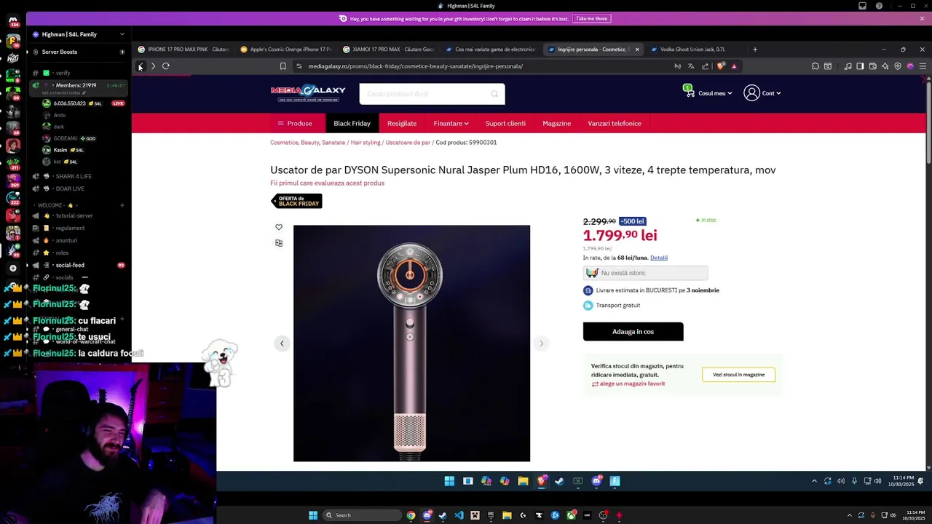Click the search magnifier in site search

(494, 94)
